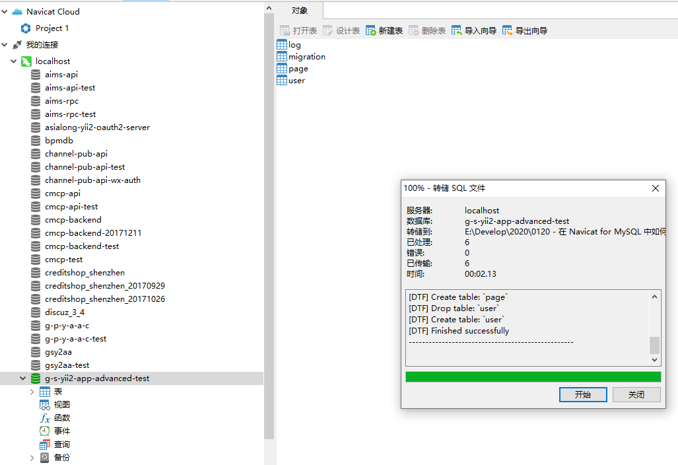Click the log box scrollbar thumb
The height and width of the screenshot is (465, 678).
click(655, 345)
